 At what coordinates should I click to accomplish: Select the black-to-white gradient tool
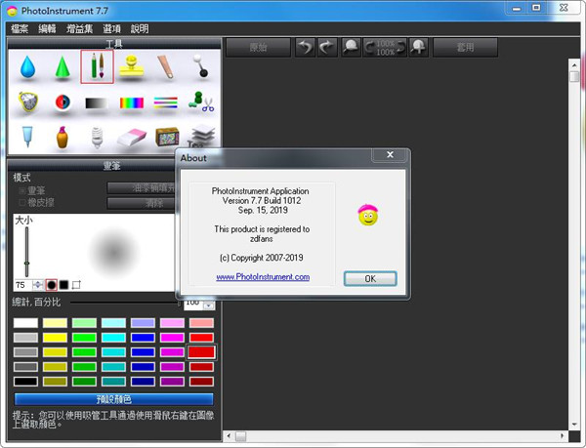click(x=97, y=103)
